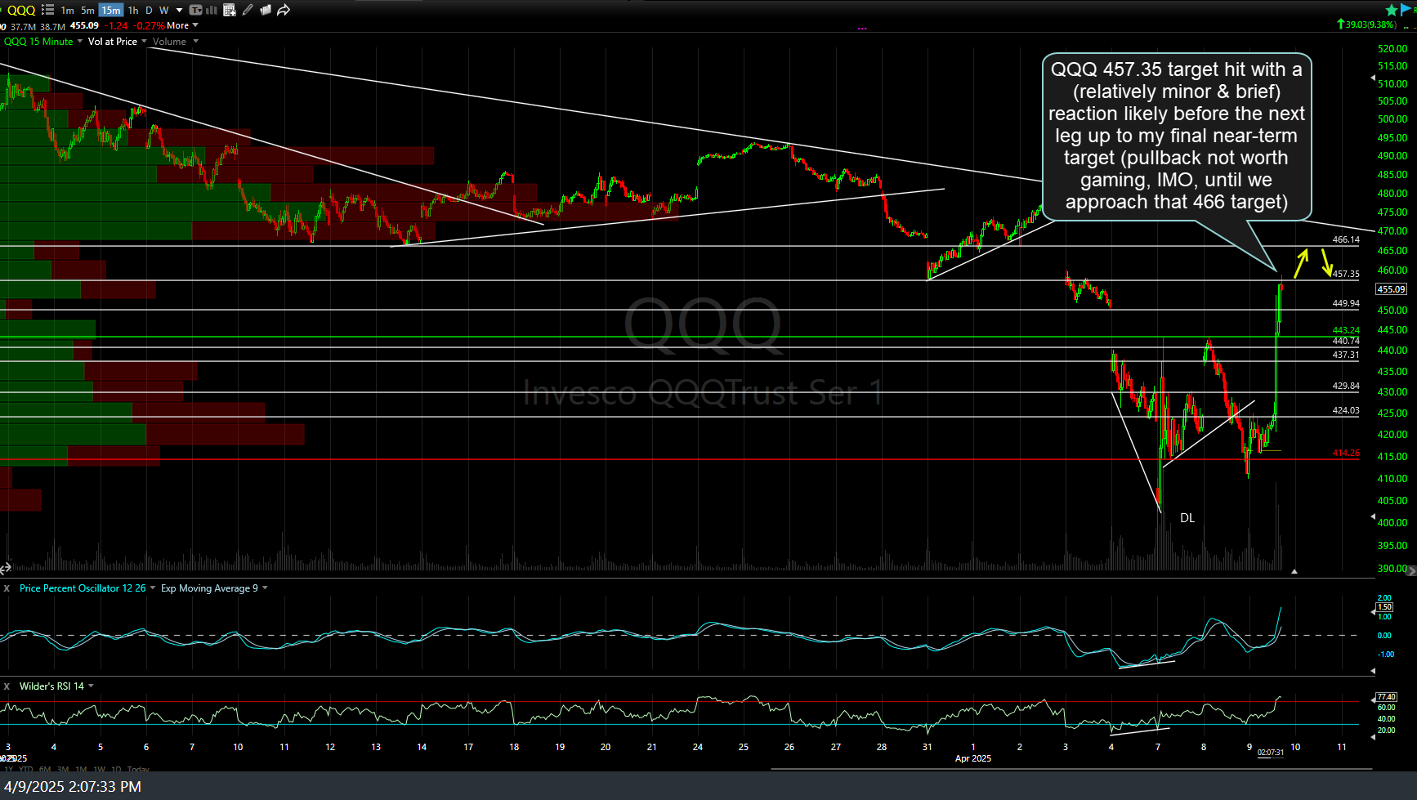Open the watchlist icon next to QQQ
Image resolution: width=1417 pixels, height=800 pixels.
point(47,10)
